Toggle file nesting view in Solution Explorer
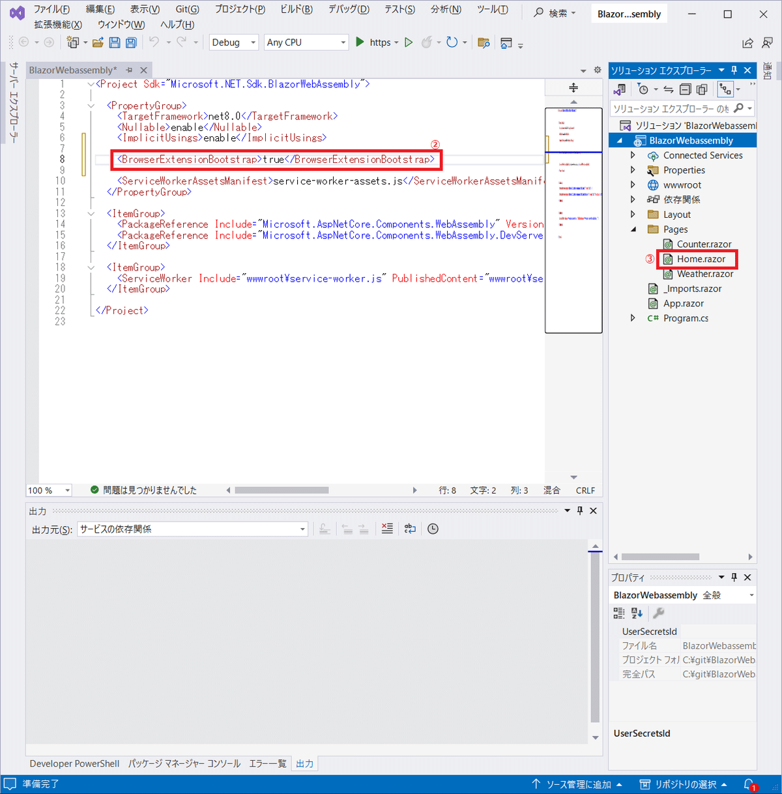Image resolution: width=782 pixels, height=794 pixels. [725, 89]
